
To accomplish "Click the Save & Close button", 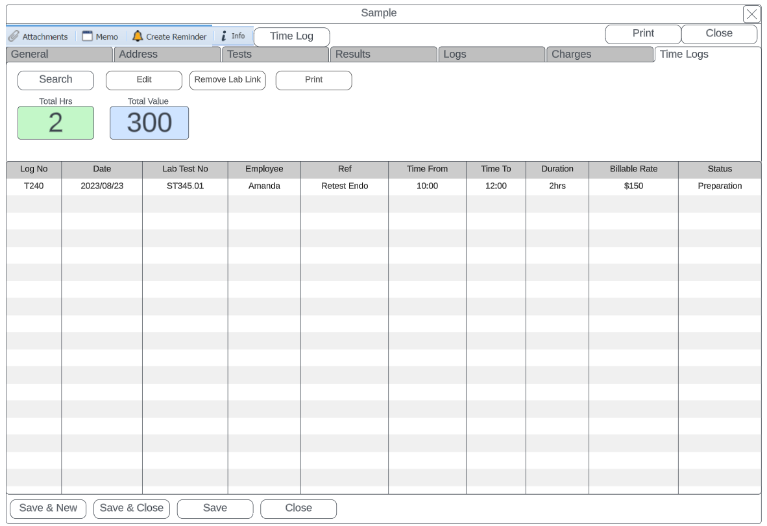I will point(132,509).
